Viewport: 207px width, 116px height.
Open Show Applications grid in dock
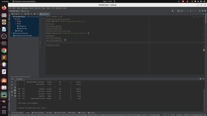4,112
